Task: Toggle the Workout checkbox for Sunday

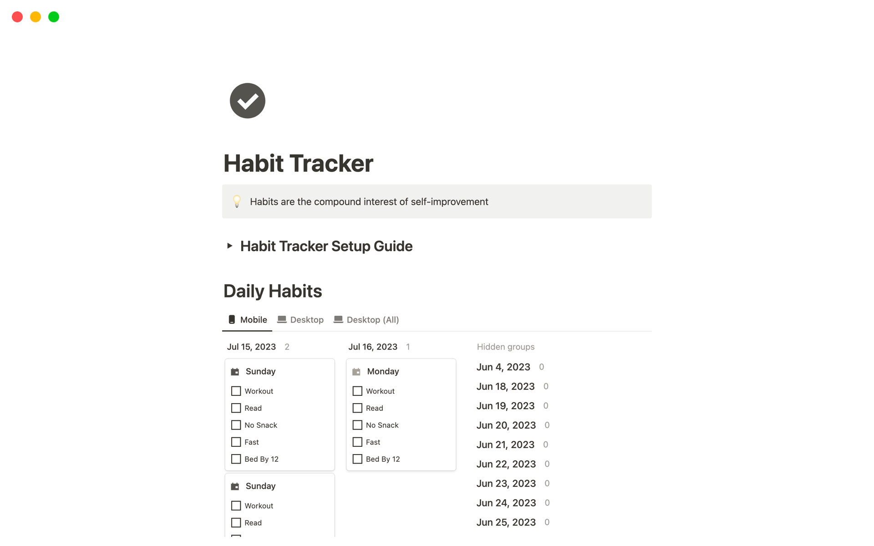Action: point(236,391)
